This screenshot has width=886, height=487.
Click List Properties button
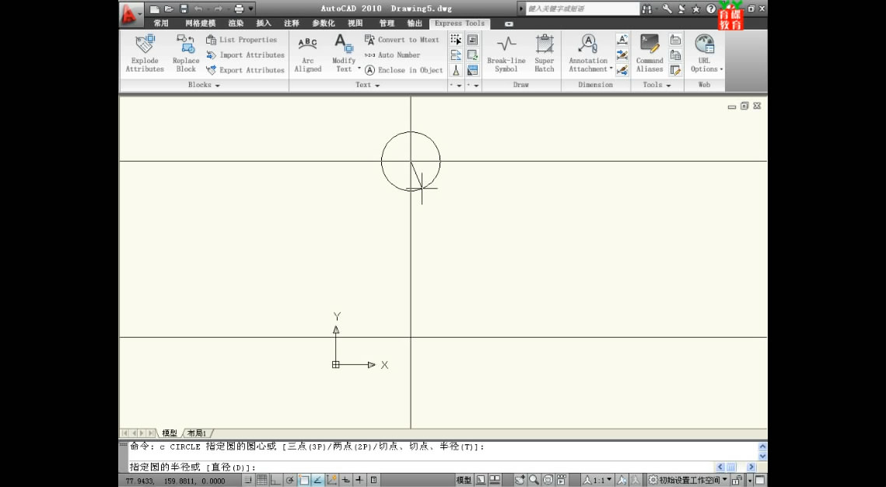[242, 40]
